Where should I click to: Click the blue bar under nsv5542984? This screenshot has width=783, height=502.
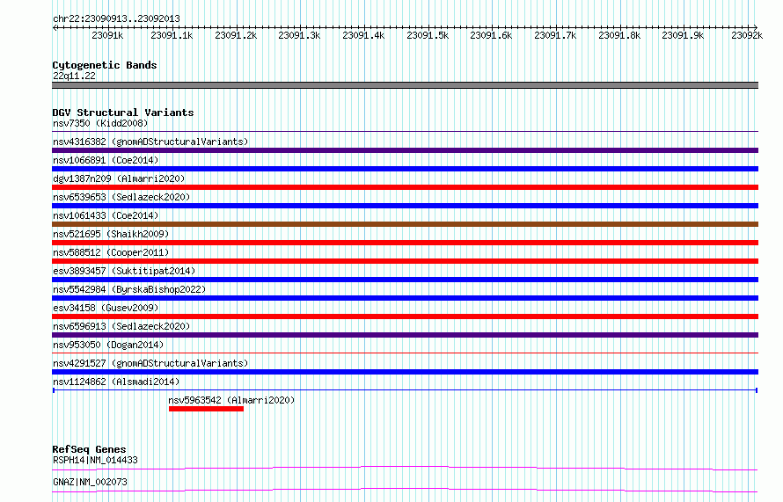coord(405,298)
